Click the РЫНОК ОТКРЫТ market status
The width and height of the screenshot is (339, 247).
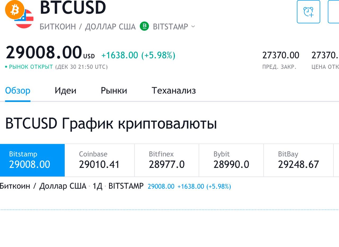click(x=31, y=67)
